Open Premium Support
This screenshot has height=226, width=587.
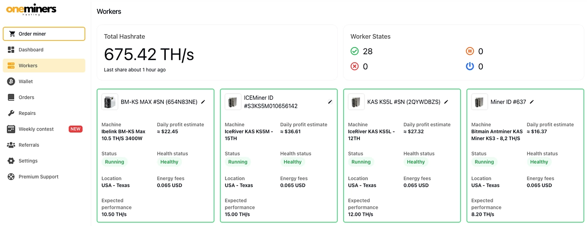(44, 177)
